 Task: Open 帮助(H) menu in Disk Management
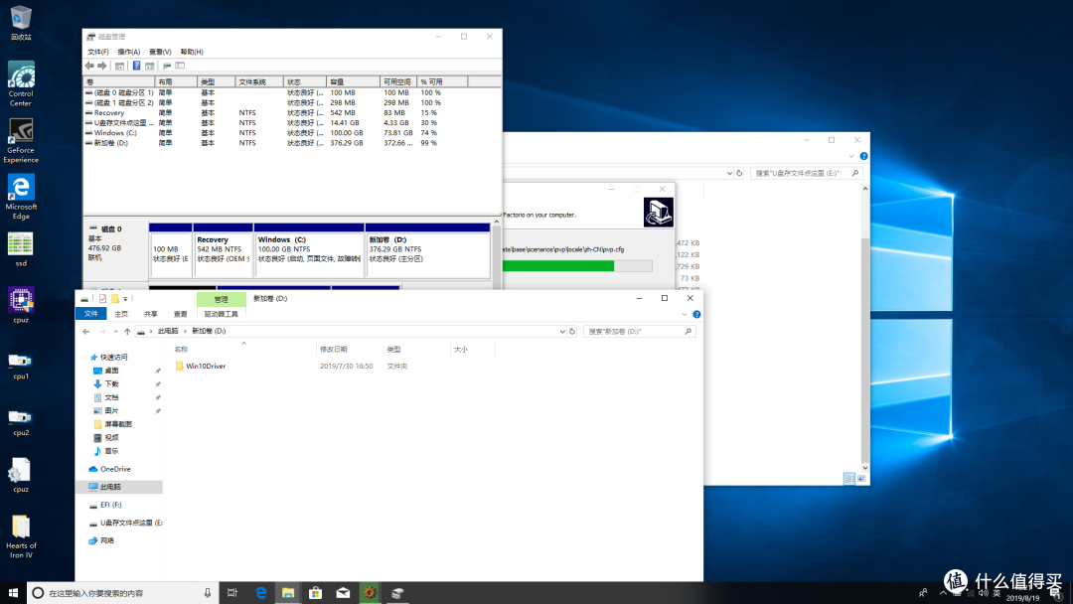(x=192, y=52)
